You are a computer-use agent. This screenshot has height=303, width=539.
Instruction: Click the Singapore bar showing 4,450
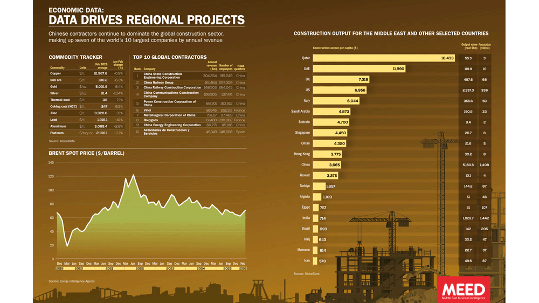tap(330, 133)
